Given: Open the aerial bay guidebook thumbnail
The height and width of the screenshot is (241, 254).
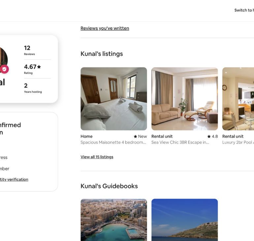Looking at the screenshot, I should [x=114, y=220].
